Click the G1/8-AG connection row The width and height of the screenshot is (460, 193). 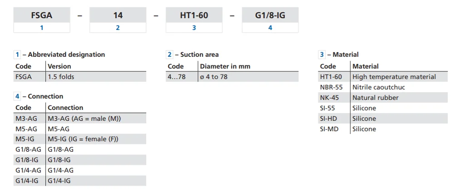[x=80, y=149]
